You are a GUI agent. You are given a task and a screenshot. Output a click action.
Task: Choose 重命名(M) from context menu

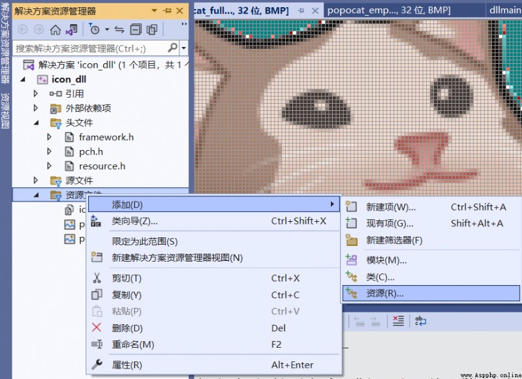coord(214,344)
